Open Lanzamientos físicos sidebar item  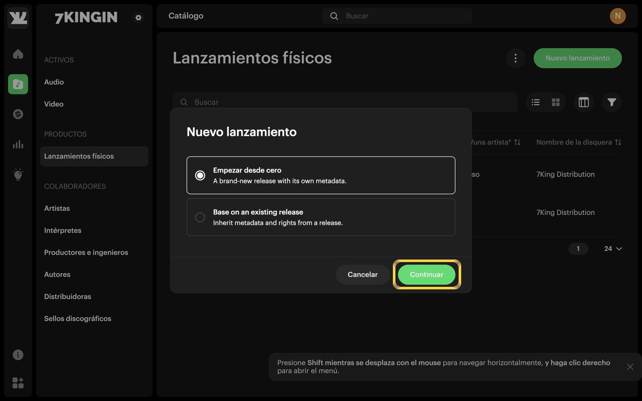[x=94, y=156]
